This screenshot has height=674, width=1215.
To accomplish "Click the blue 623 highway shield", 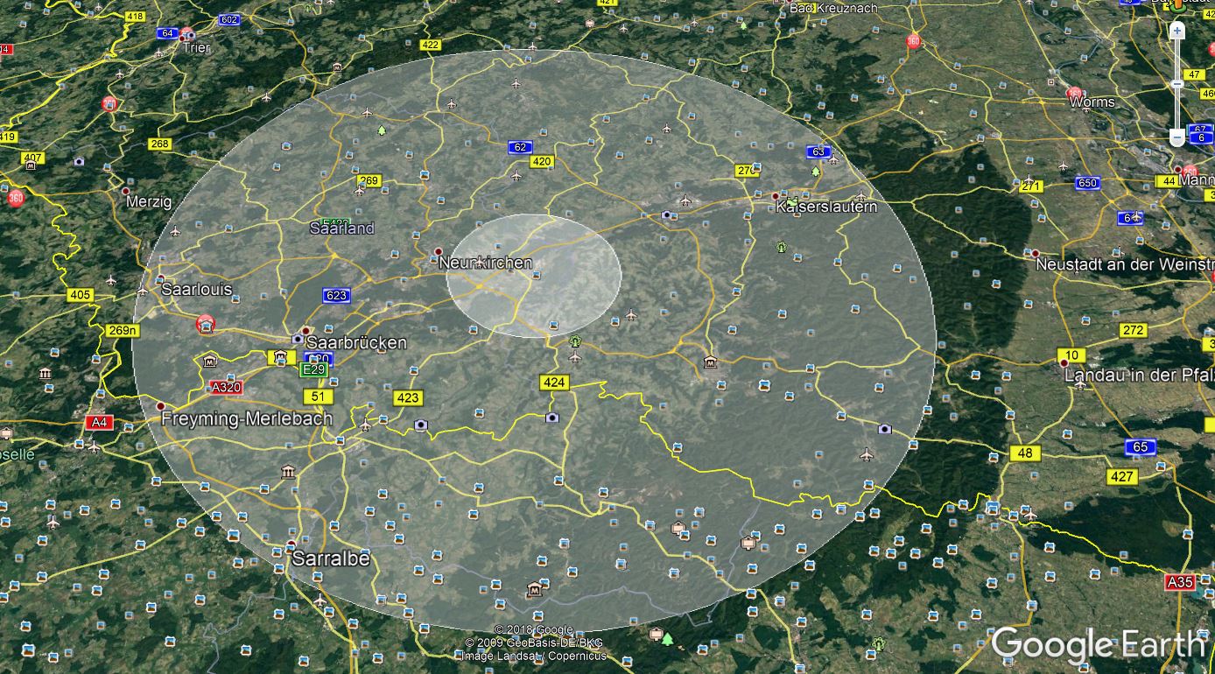I will pyautogui.click(x=336, y=295).
